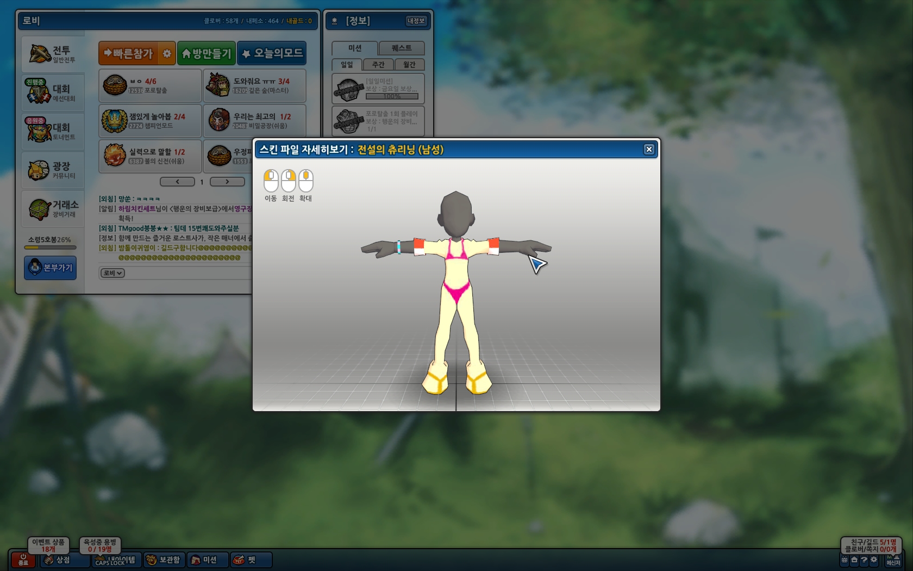Click the 확대 zoom mouse icon
The height and width of the screenshot is (571, 913).
(x=306, y=181)
